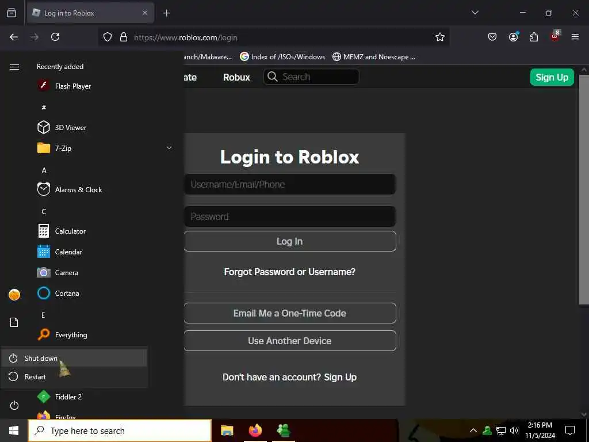Click the page vertical scrollbar thumb
Viewport: 589px width, 442px height.
584,189
